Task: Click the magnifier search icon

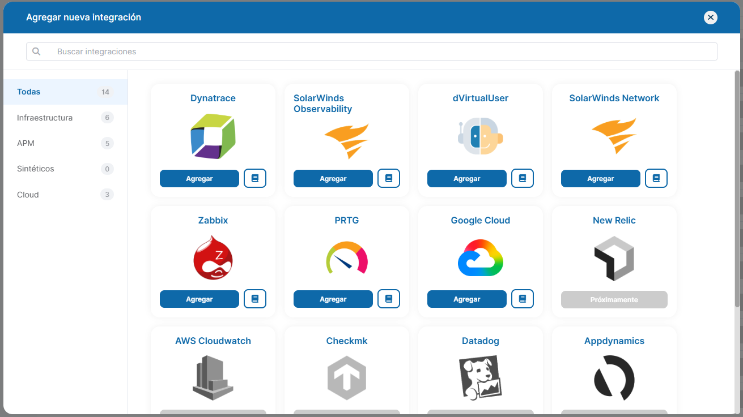Action: point(36,51)
